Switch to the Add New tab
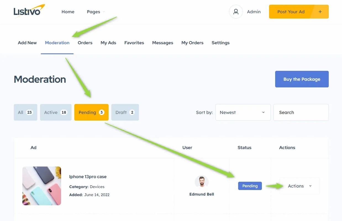 [27, 43]
